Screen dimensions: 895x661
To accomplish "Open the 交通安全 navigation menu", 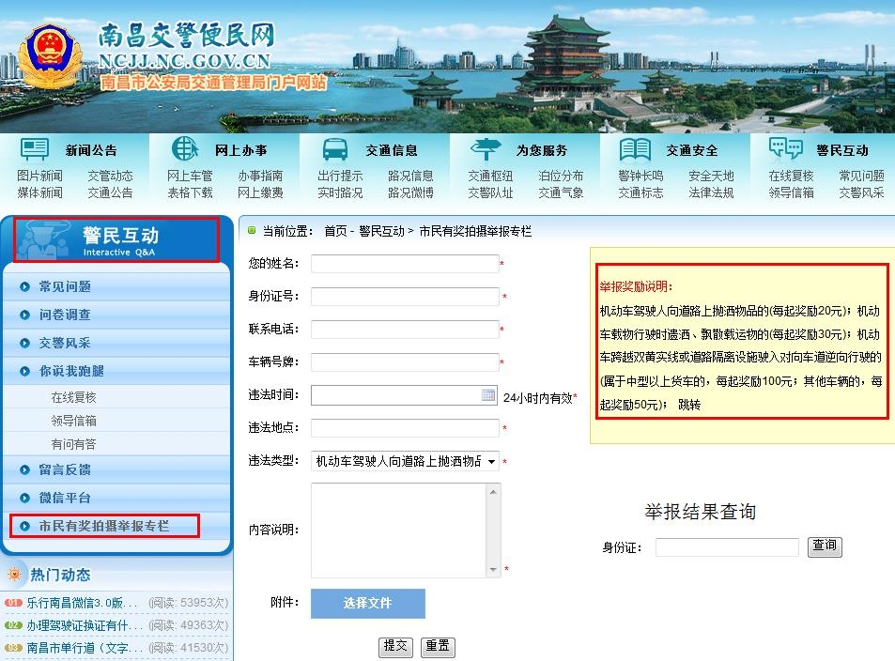I will click(692, 150).
